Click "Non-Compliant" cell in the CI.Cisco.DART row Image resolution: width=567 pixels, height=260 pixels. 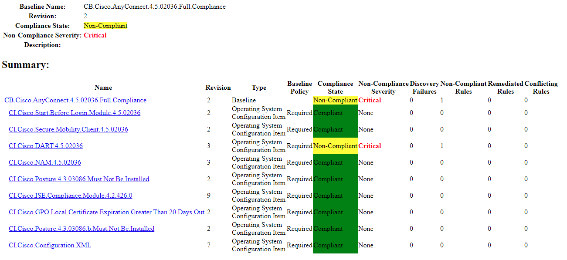pos(335,146)
